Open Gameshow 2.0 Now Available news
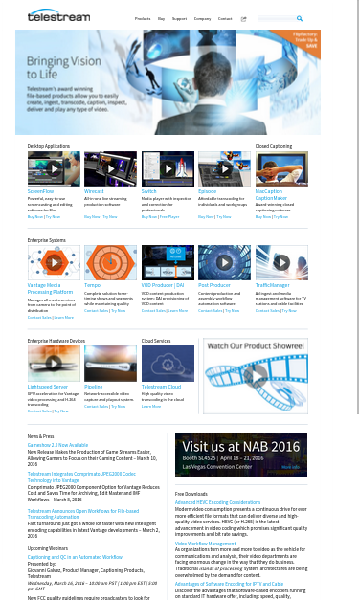Screen dimensions: 359x600 [57, 445]
